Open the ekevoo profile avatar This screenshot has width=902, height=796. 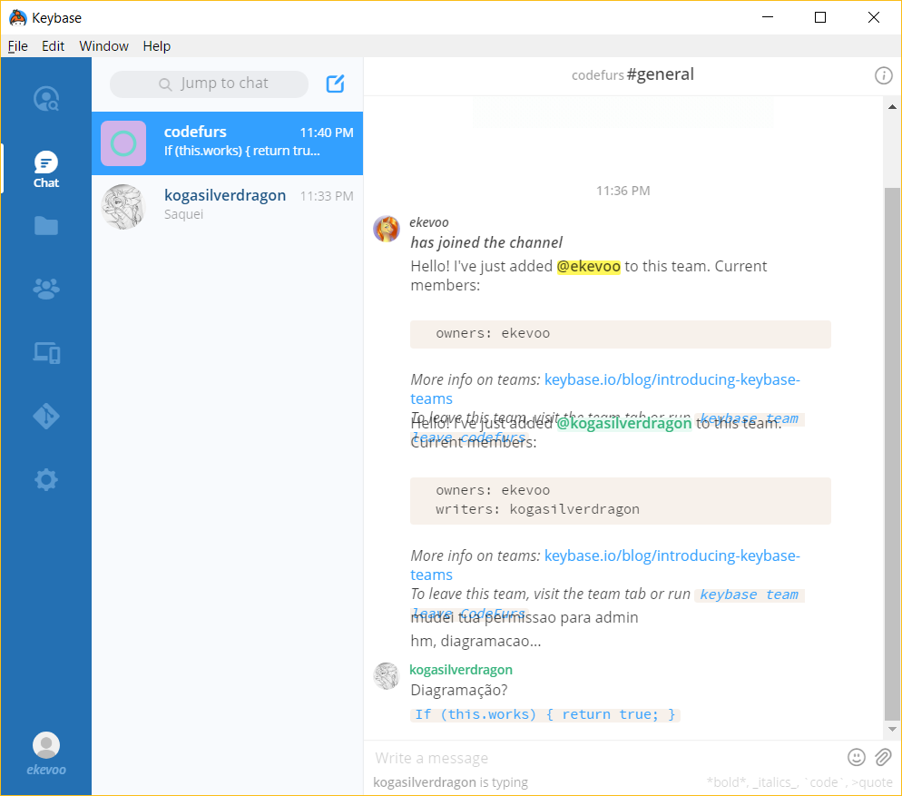(x=46, y=745)
